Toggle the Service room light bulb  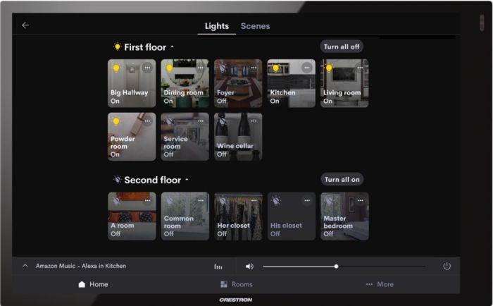click(169, 121)
